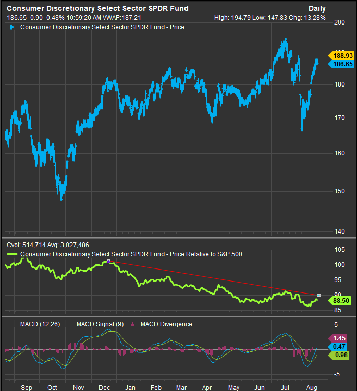Click the last price value 186.65 in header
This screenshot has width=357, height=391.
(x=17, y=18)
